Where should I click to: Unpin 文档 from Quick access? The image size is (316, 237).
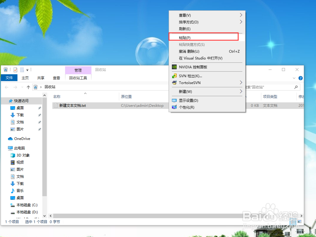click(x=40, y=122)
